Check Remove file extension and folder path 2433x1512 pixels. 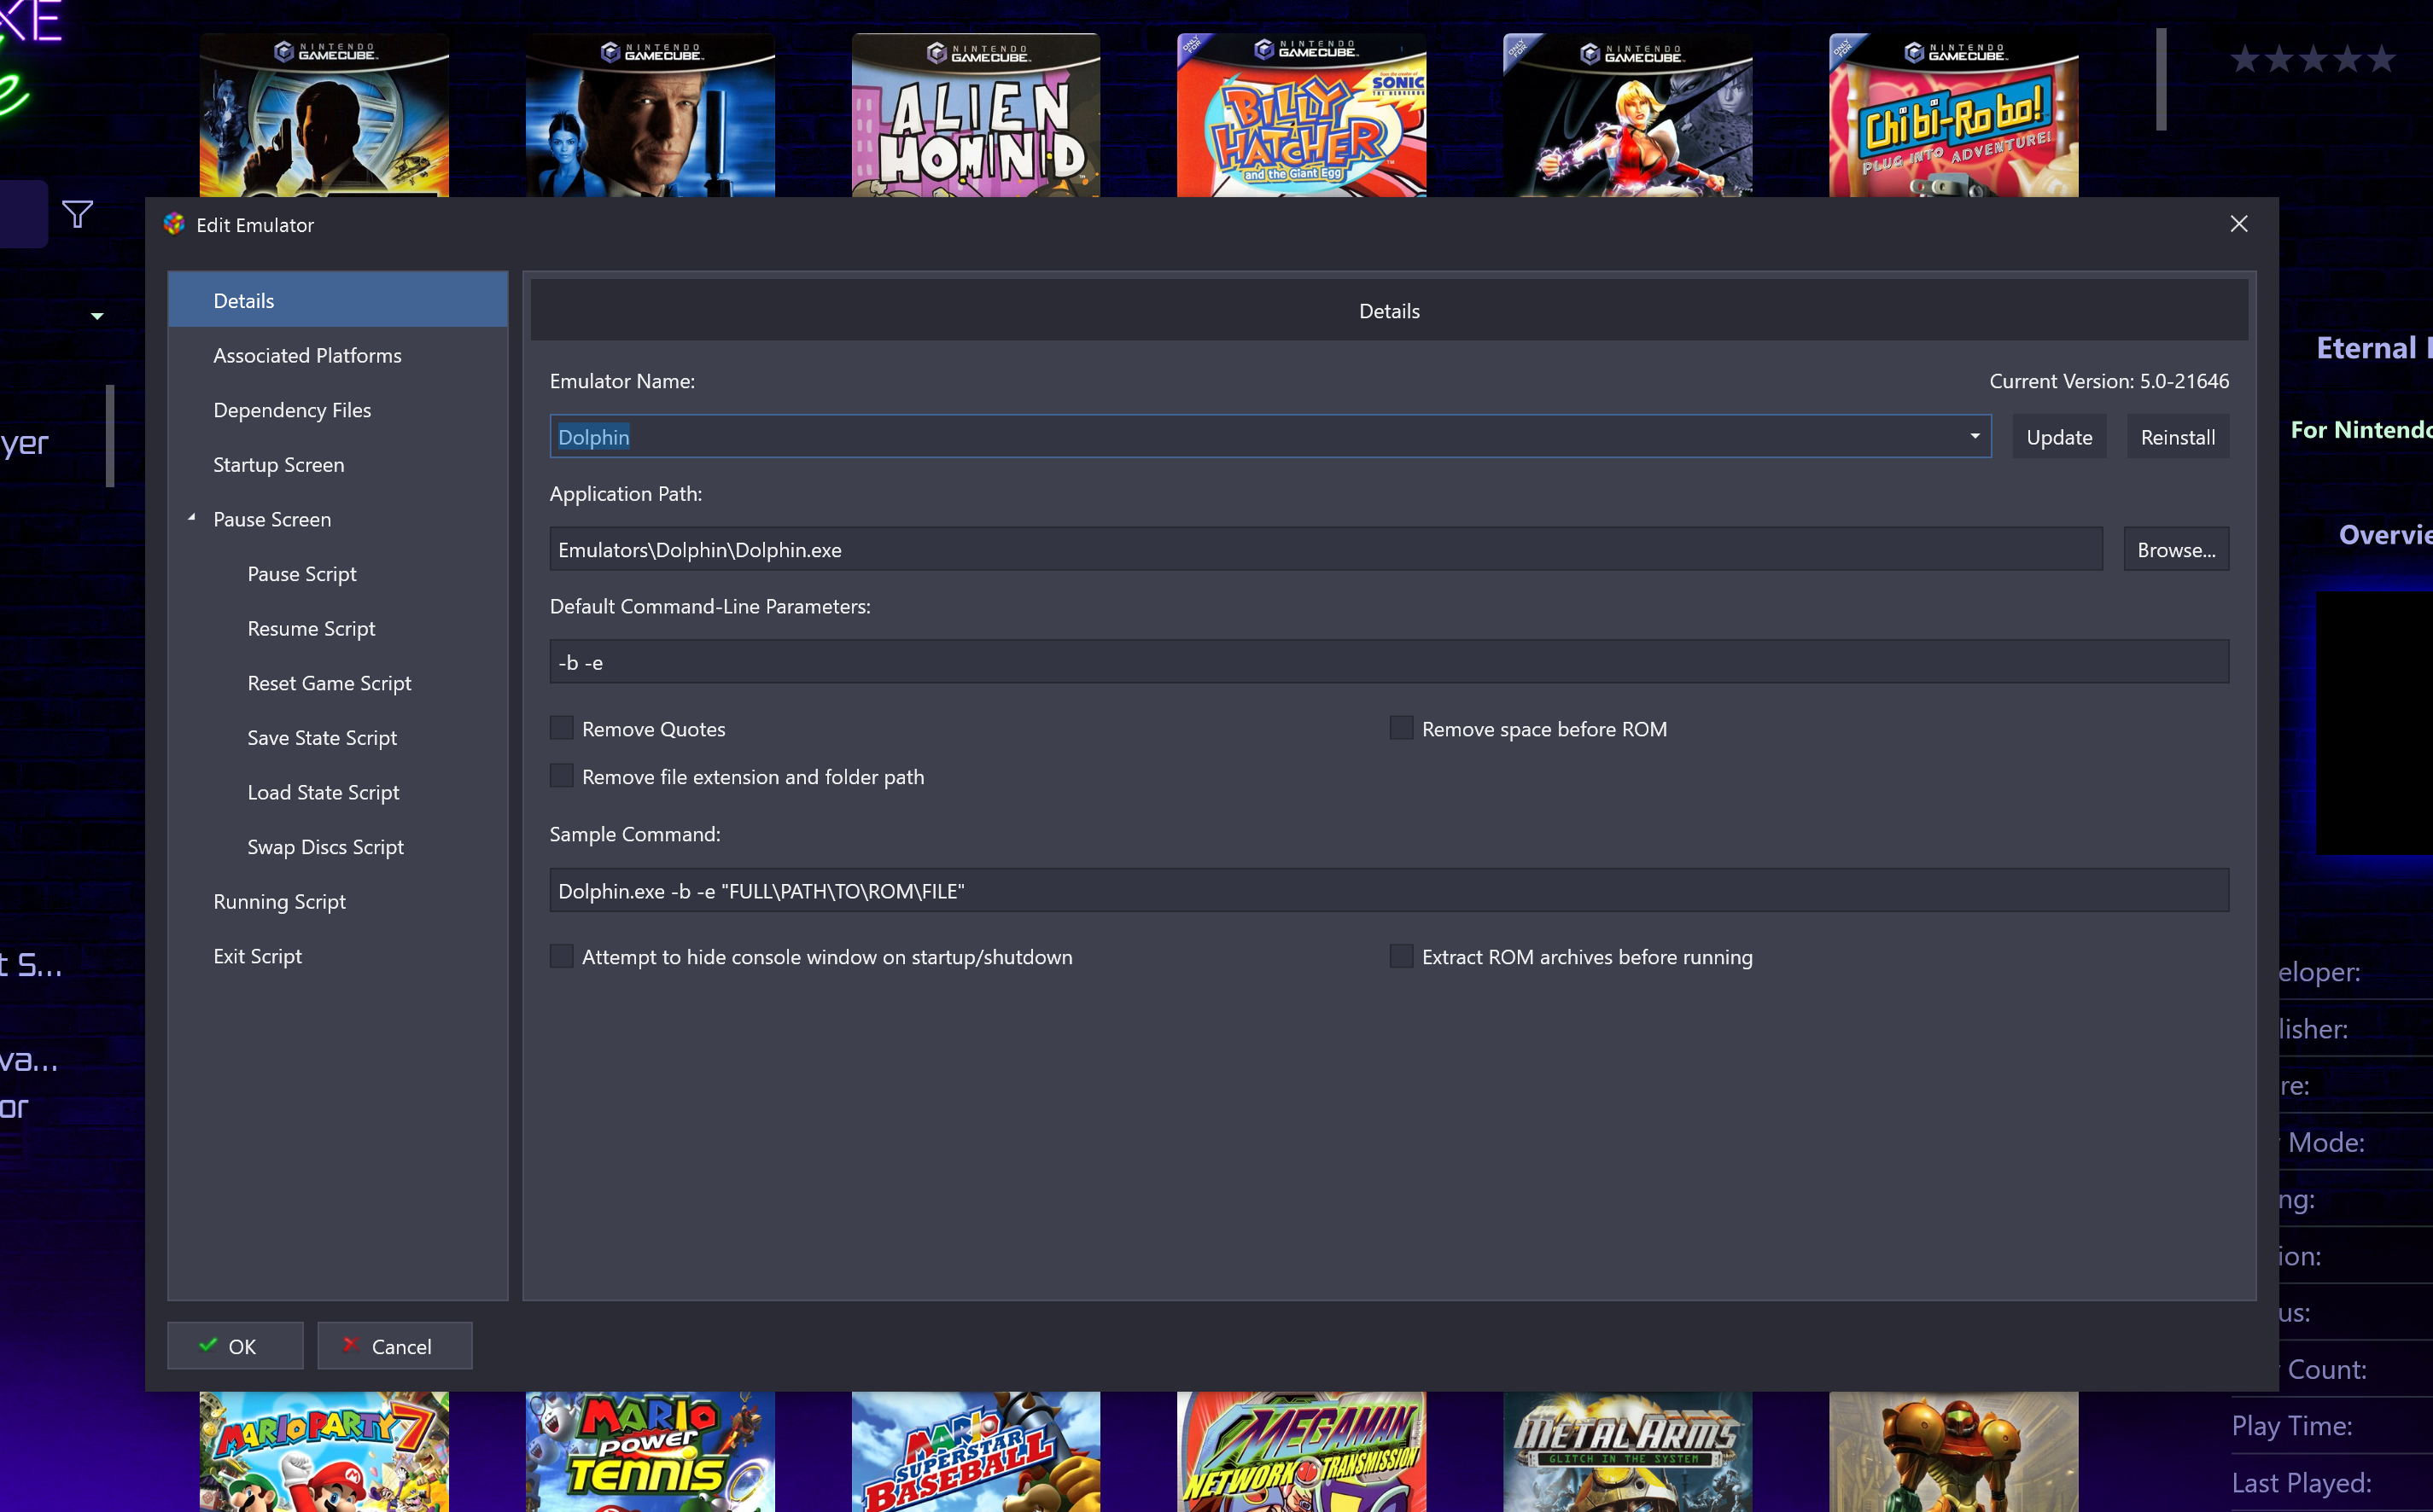pos(561,776)
